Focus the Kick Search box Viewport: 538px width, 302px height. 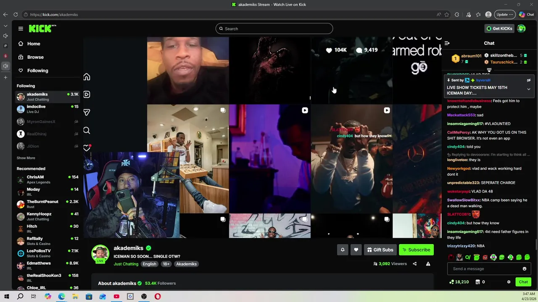[274, 29]
